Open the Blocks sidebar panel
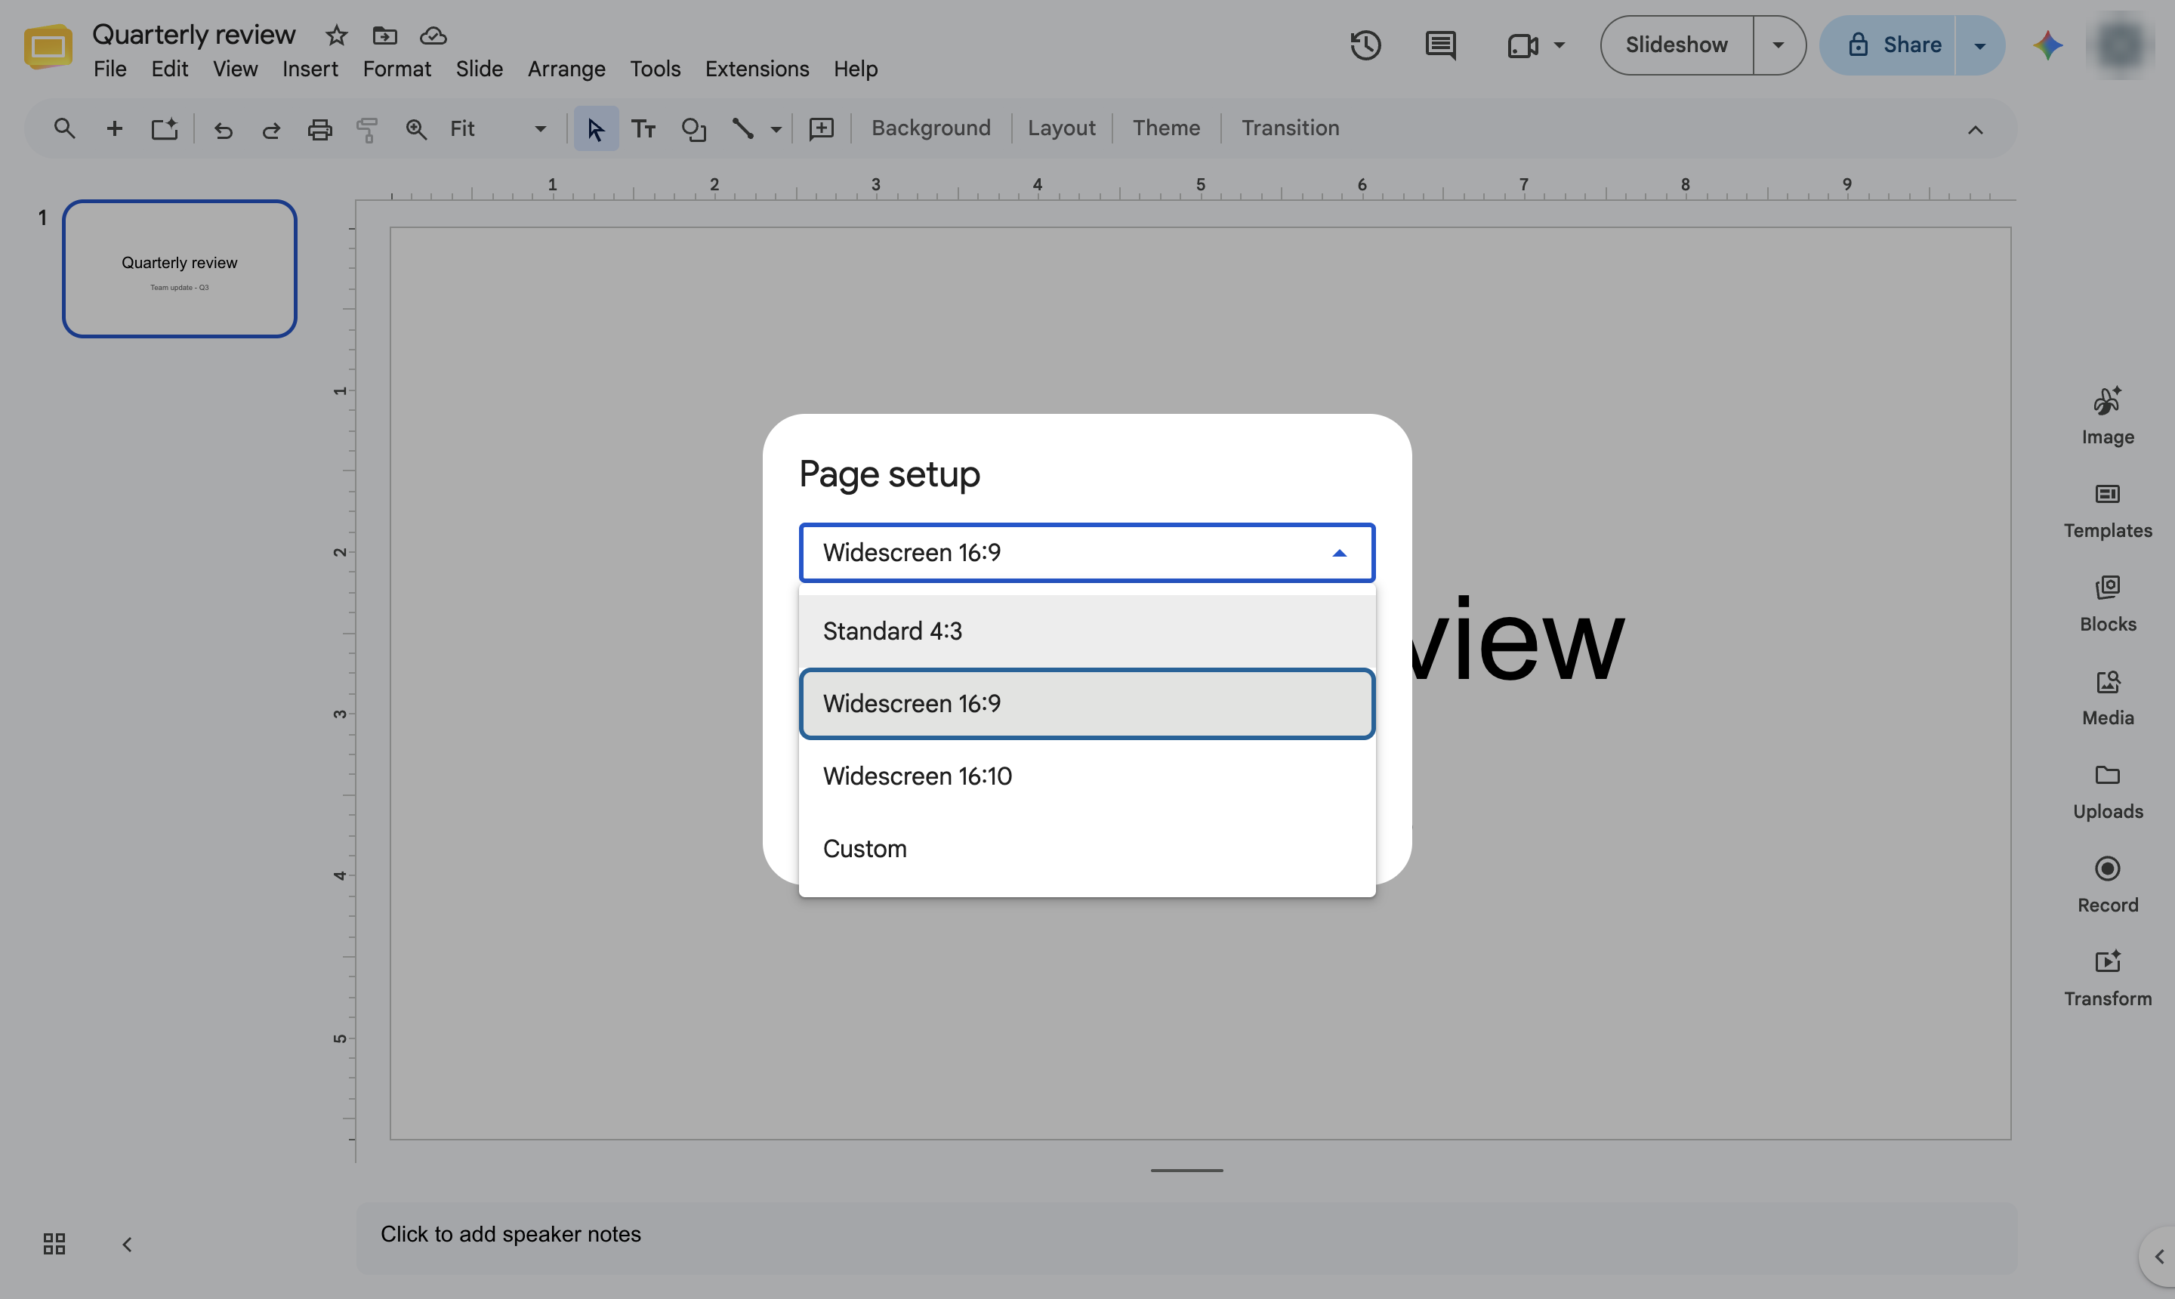The image size is (2175, 1299). coord(2108,604)
